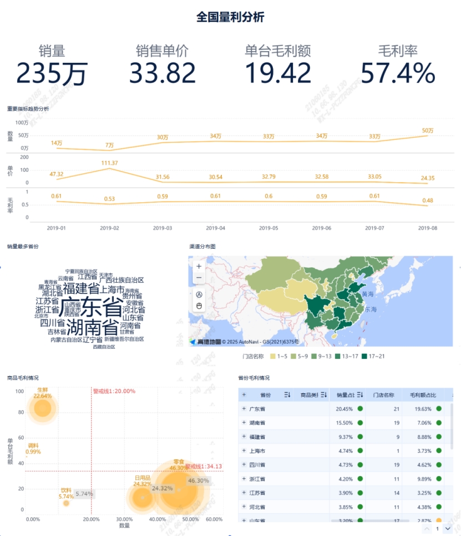Screen dimensions: 461x536
Task: Select 辽宁省 in the word cloud
Action: click(x=93, y=340)
